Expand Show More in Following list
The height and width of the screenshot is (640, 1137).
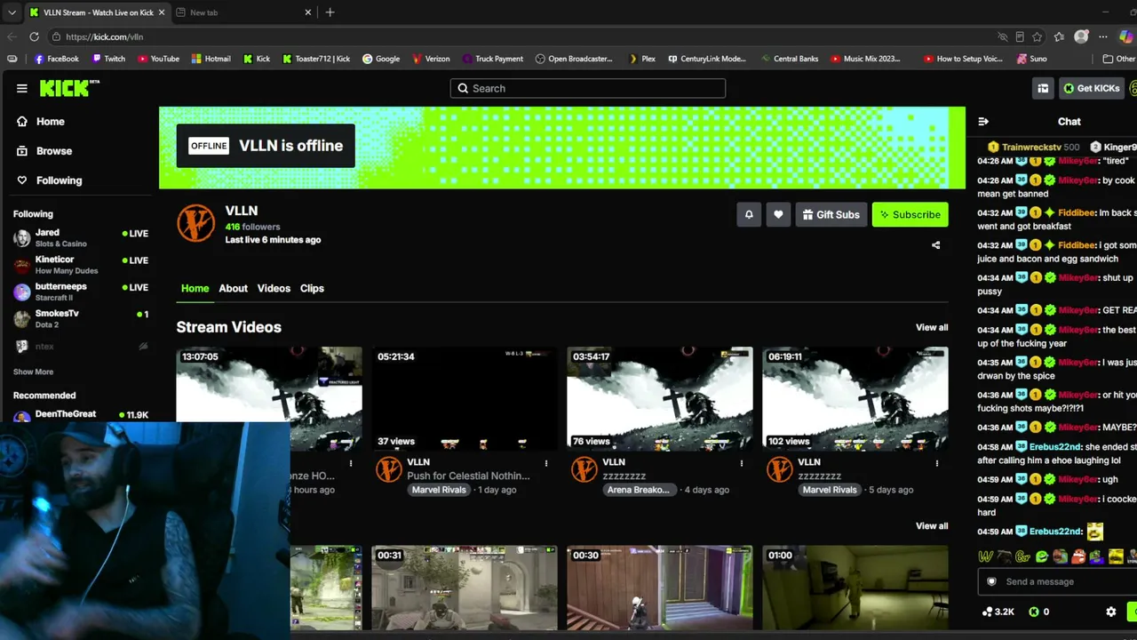(x=34, y=372)
